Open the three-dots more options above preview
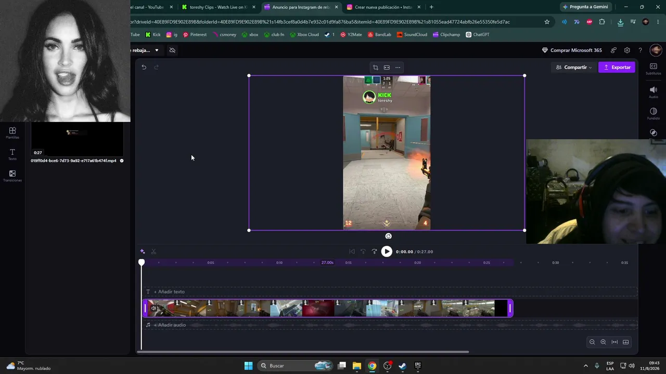This screenshot has height=374, width=666. pos(398,68)
